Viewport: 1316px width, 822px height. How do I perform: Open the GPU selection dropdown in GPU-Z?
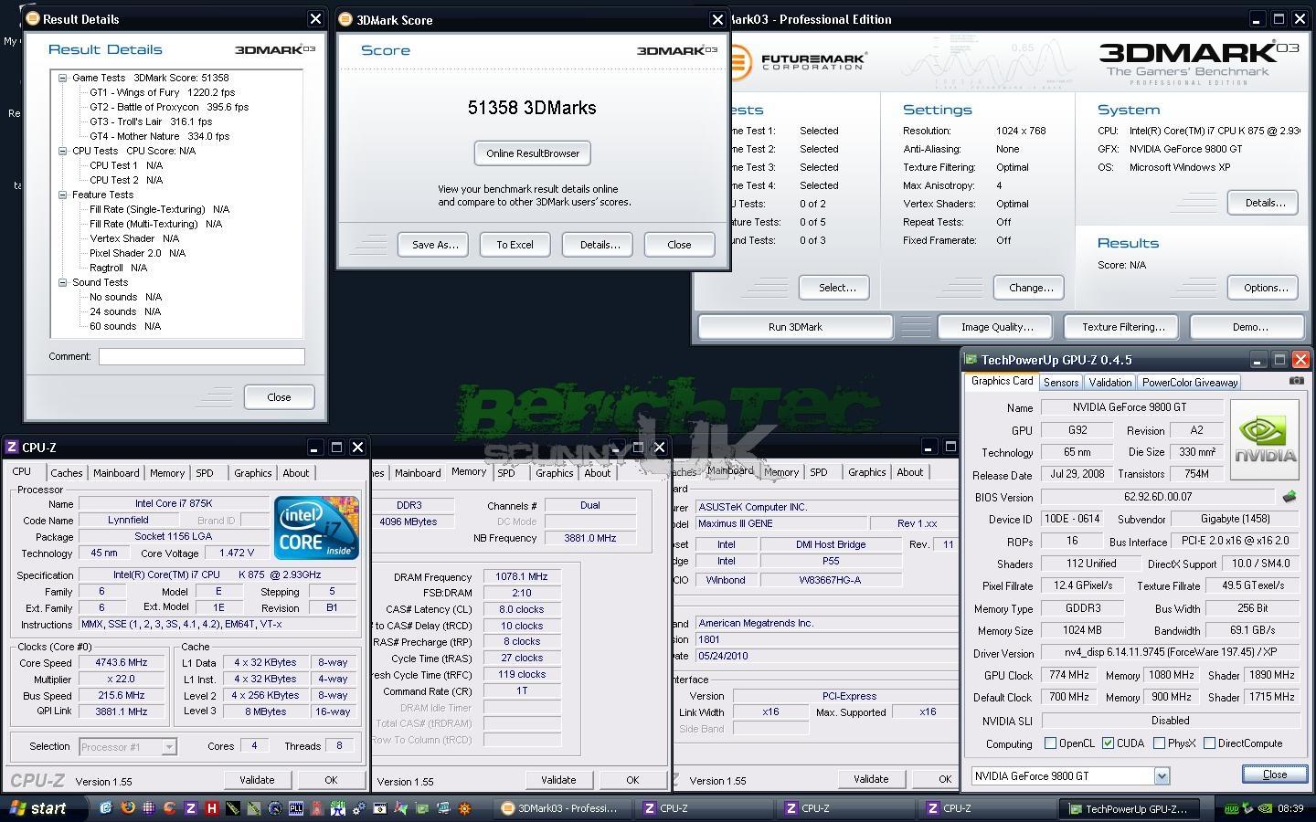coord(1162,775)
